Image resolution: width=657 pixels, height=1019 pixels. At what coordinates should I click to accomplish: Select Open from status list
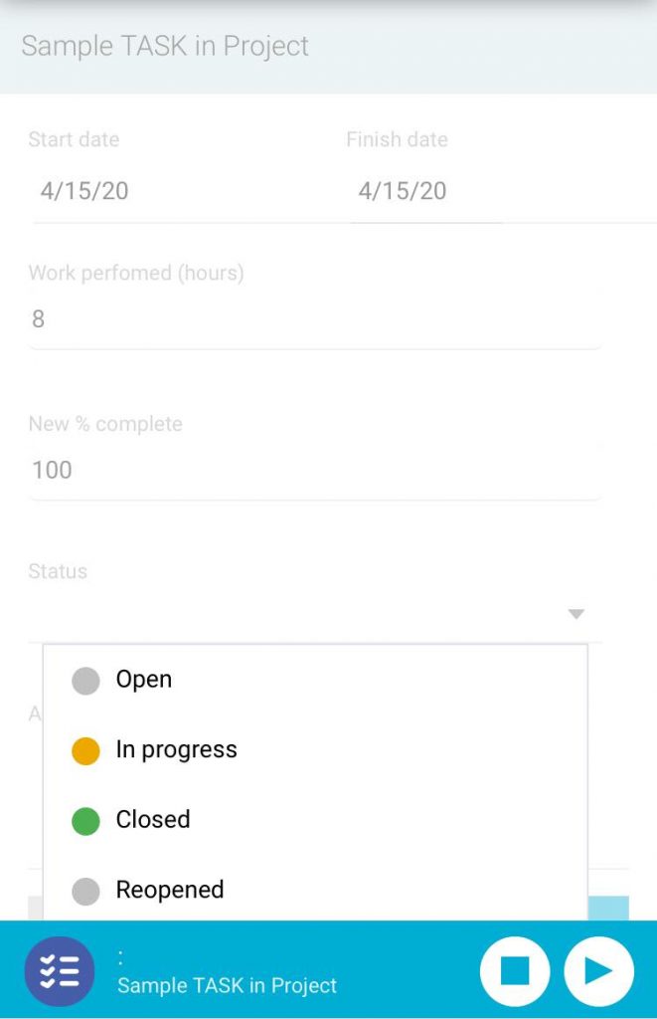[x=144, y=680]
